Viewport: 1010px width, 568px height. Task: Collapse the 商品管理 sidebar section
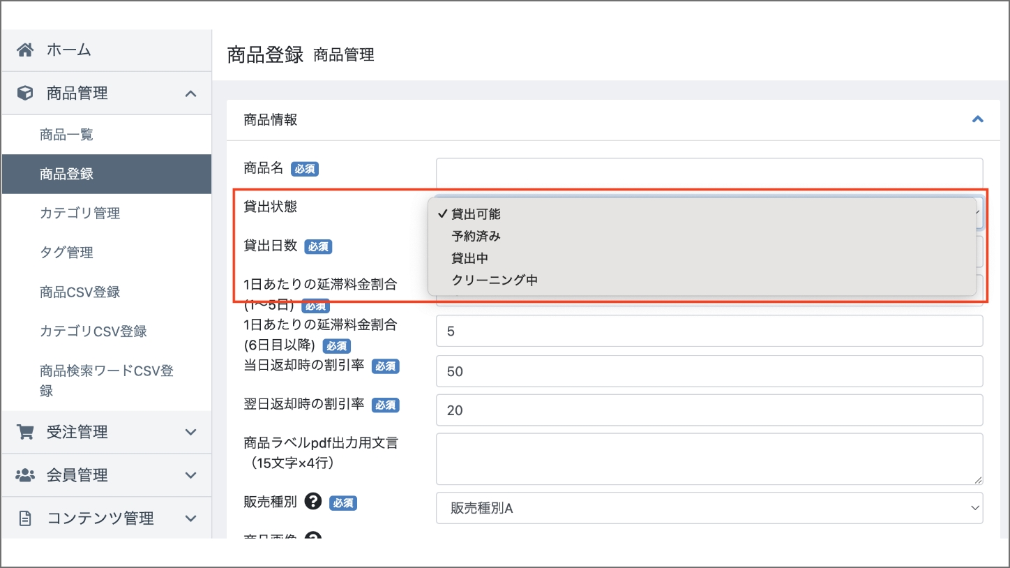pyautogui.click(x=190, y=94)
